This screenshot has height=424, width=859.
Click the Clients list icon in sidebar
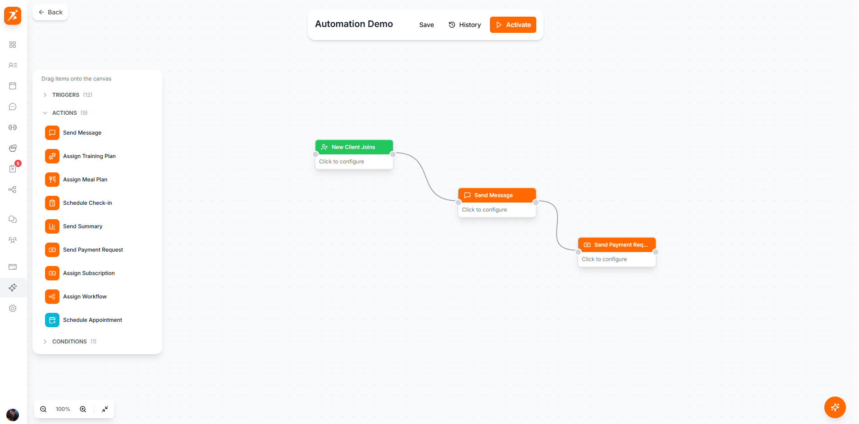pyautogui.click(x=13, y=65)
